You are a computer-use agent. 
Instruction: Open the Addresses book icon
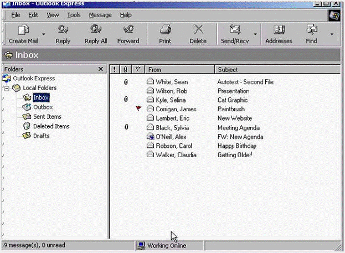(279, 30)
